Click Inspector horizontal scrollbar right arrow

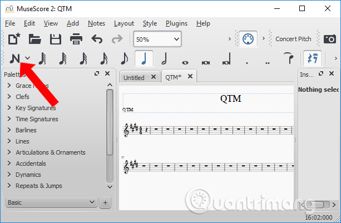(x=334, y=205)
